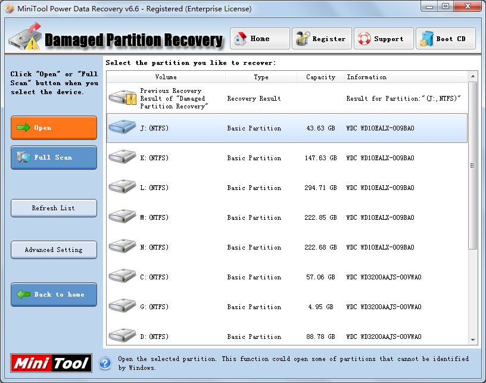This screenshot has height=383, width=486.
Task: Select the K: partition drive icon
Action: click(x=122, y=156)
